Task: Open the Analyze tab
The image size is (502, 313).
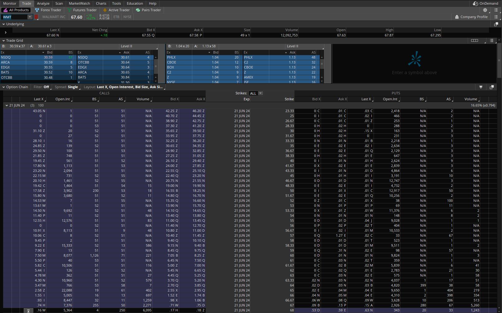Action: point(43,3)
